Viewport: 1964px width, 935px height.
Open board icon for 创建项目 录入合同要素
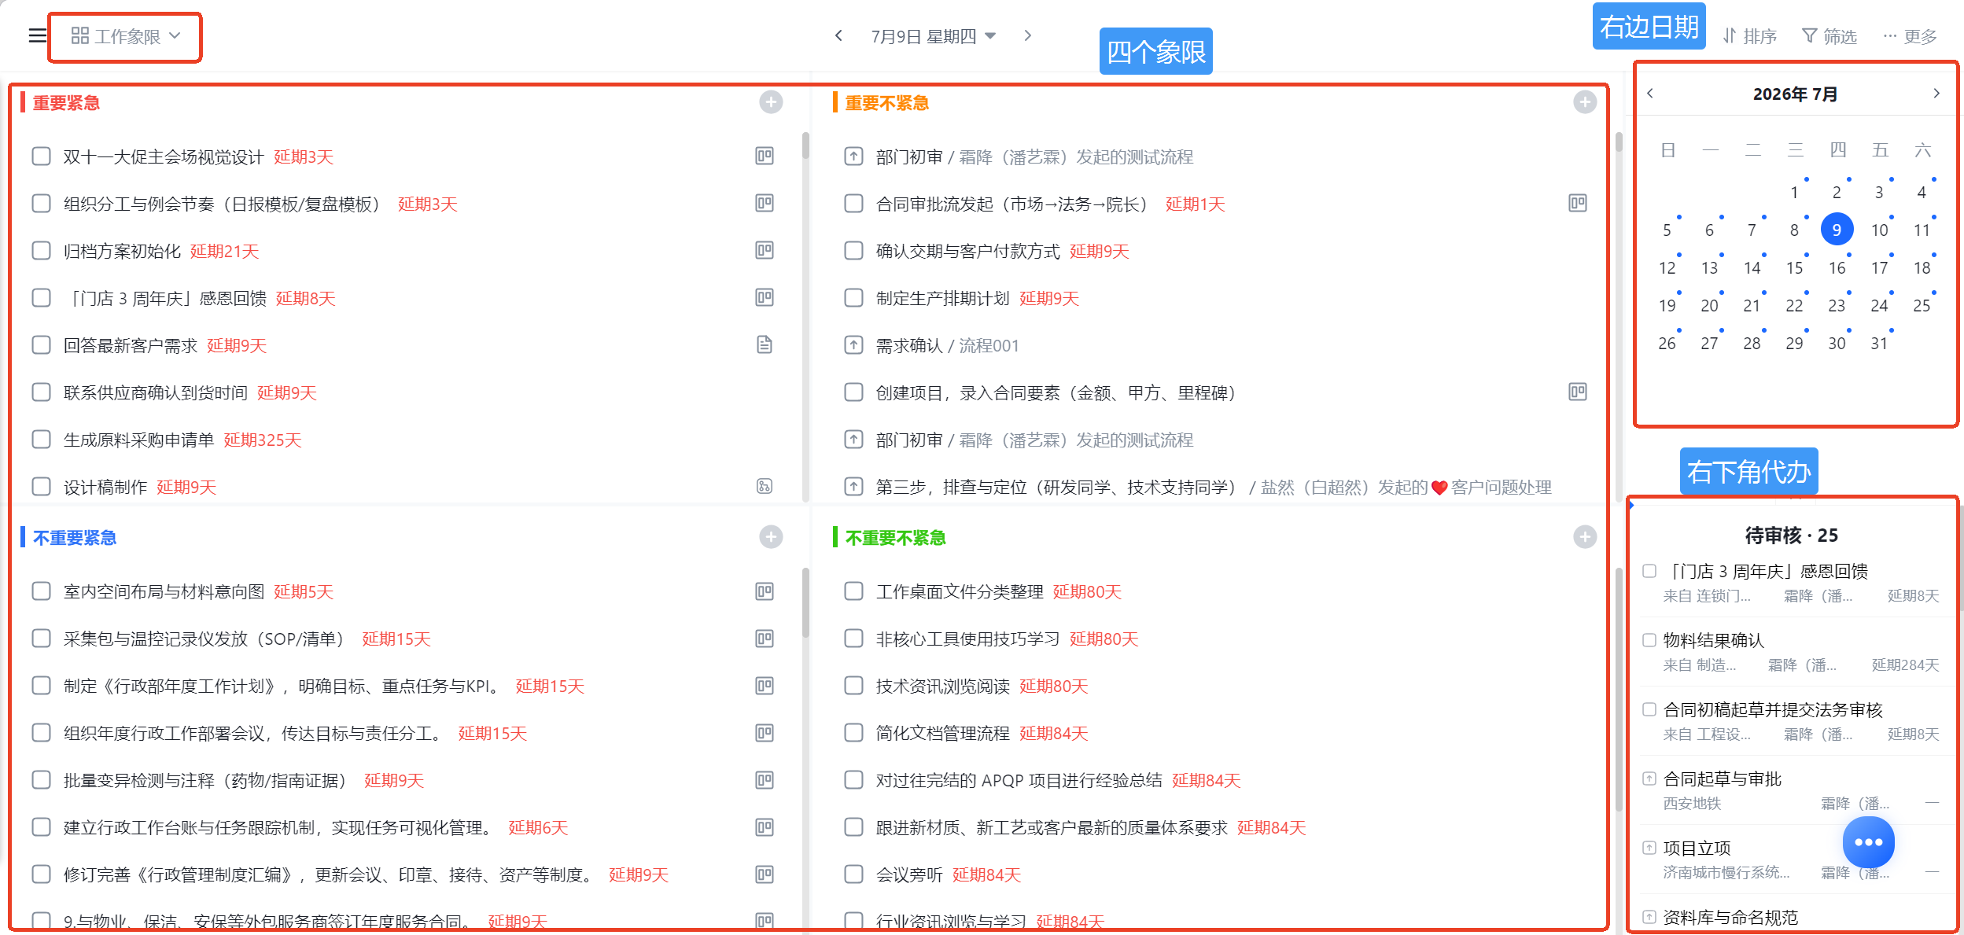[1578, 392]
